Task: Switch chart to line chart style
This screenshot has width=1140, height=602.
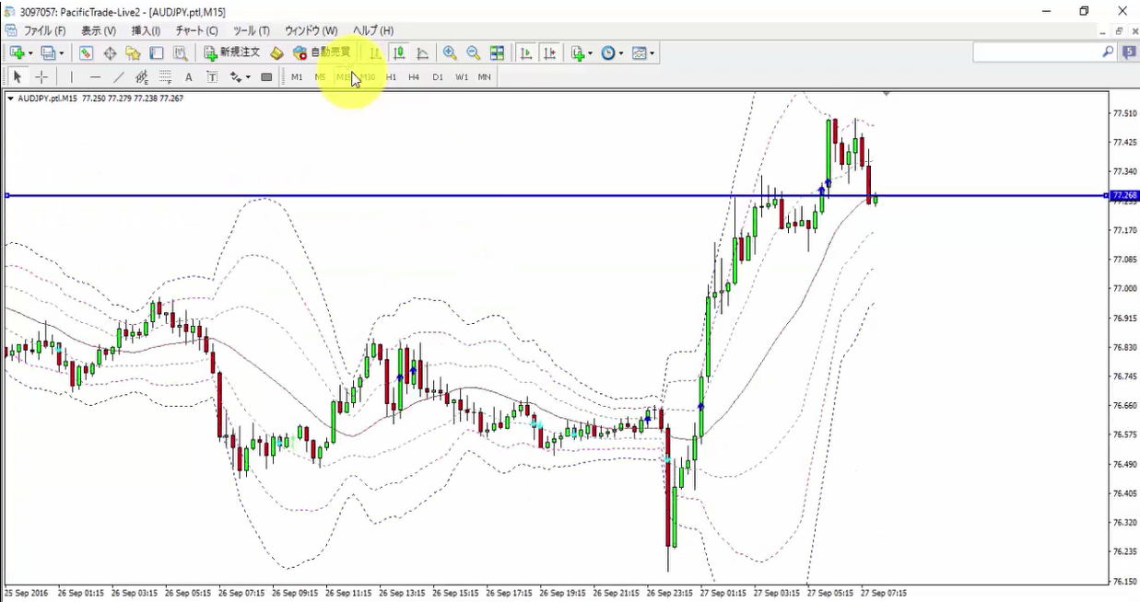Action: click(422, 53)
